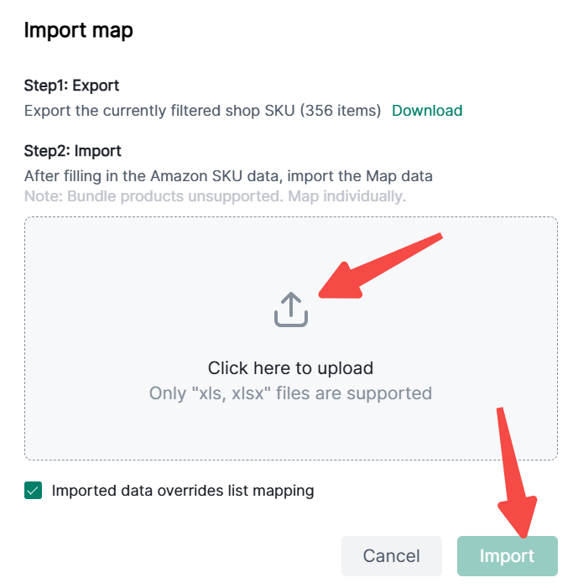Click the xls, xlsx supported files hint

coord(290,393)
